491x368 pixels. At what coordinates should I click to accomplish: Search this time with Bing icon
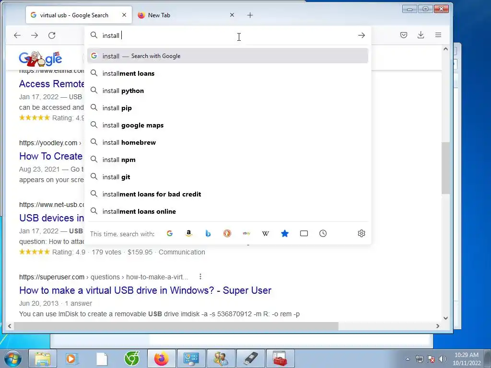coord(208,233)
